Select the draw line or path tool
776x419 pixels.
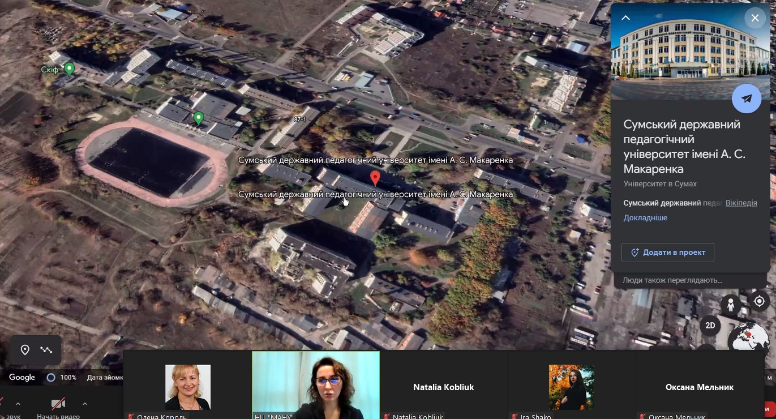tap(46, 350)
